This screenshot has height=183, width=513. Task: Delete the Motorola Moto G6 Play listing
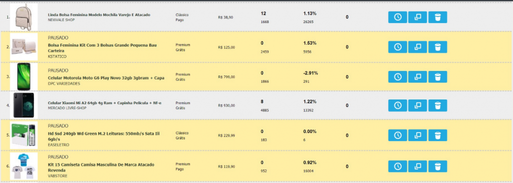click(438, 77)
